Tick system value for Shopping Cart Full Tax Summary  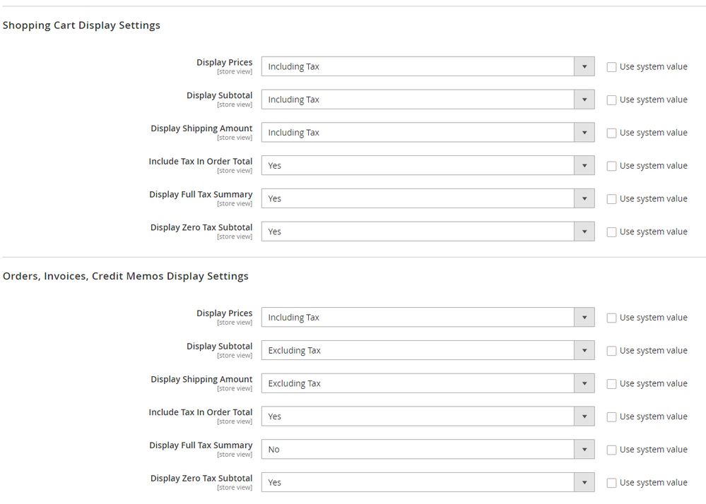[x=611, y=199]
